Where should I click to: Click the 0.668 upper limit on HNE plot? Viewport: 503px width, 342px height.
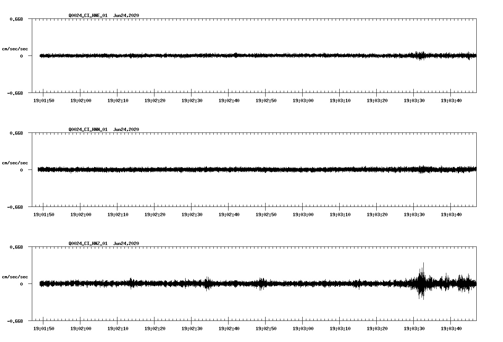click(16, 19)
